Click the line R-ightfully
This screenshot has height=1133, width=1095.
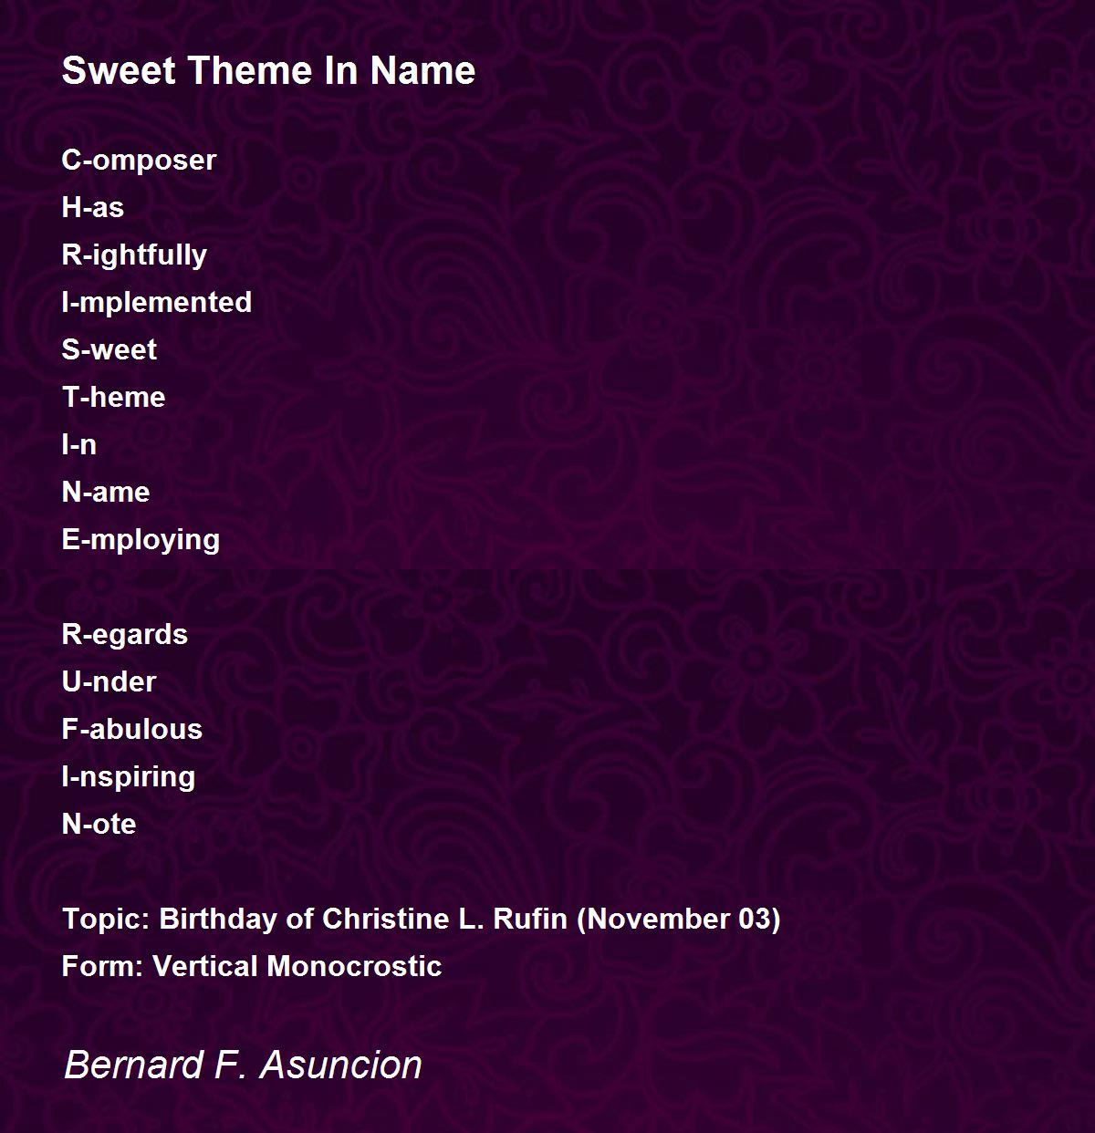(x=134, y=255)
